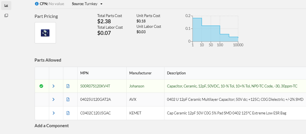Click the MPN column header
306x134 pixels.
(x=84, y=73)
